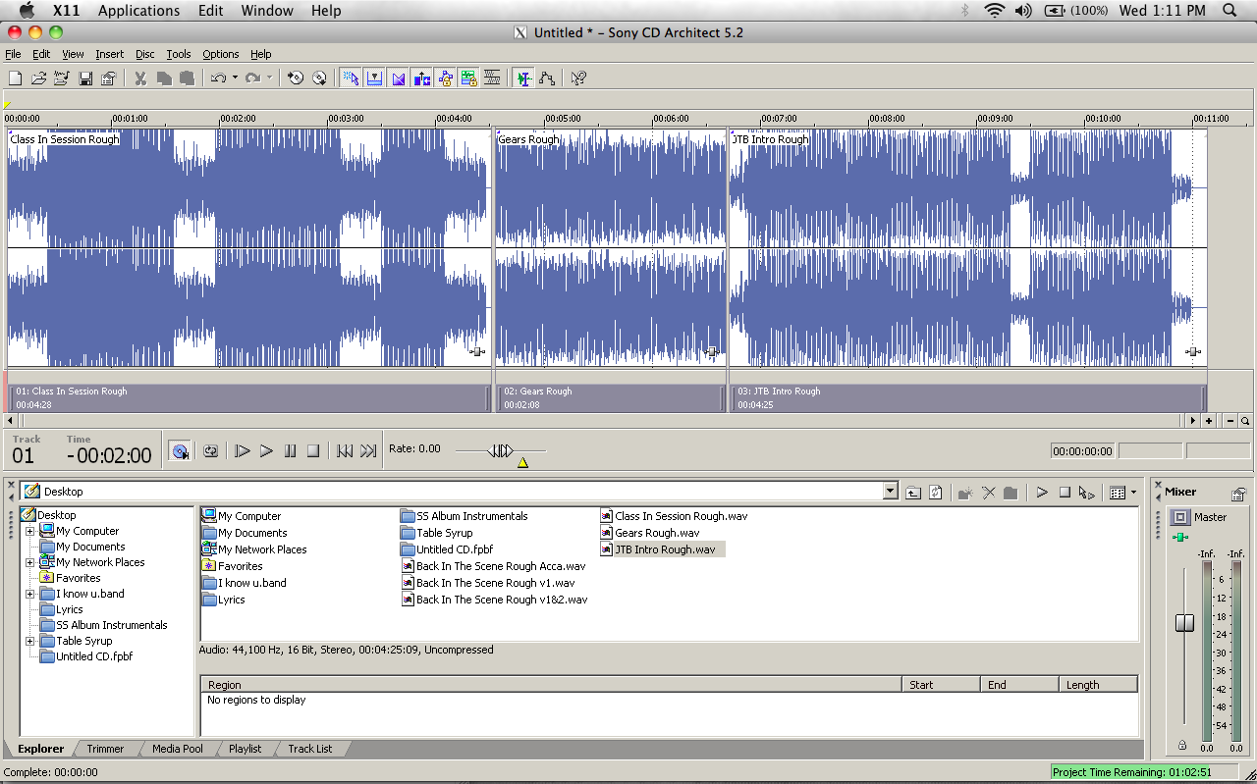Toggle the time selection edit tool button
The image size is (1257, 784).
[523, 78]
